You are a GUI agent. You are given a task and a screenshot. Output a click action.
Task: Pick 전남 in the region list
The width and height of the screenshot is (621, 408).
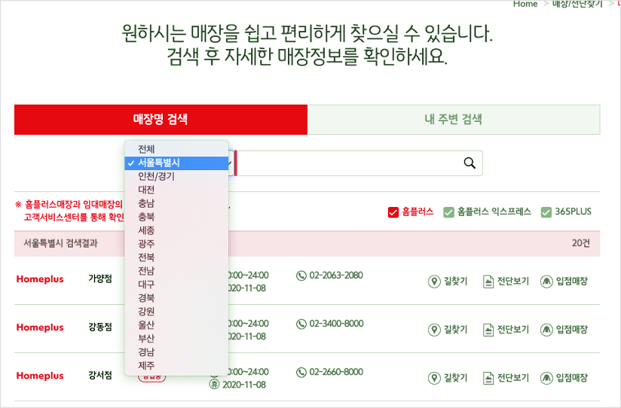pyautogui.click(x=176, y=271)
